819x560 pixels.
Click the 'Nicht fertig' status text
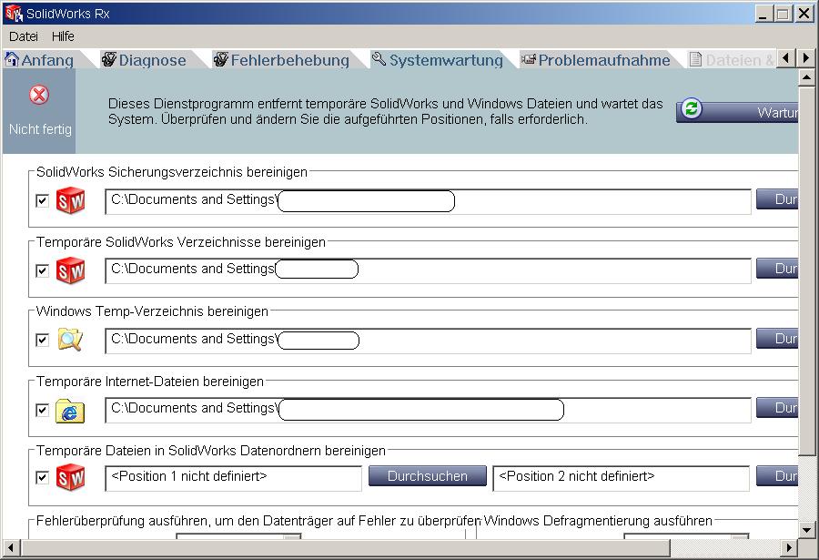[x=40, y=129]
